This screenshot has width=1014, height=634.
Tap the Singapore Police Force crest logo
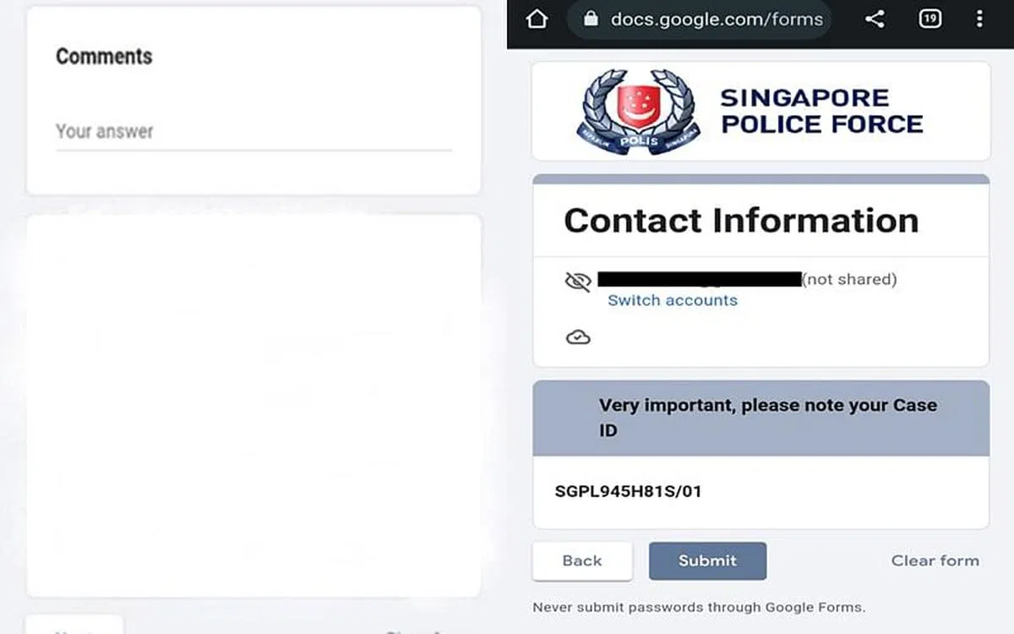639,110
